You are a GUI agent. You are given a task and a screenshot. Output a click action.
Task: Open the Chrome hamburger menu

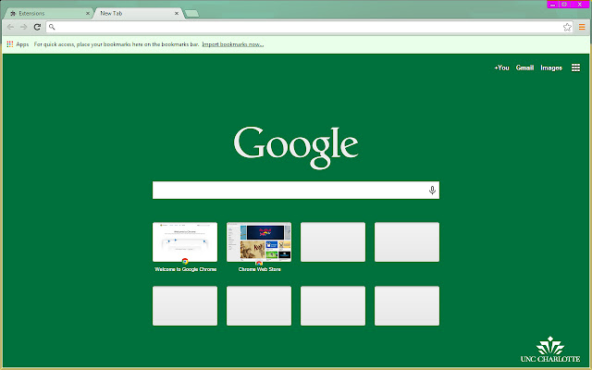click(x=582, y=27)
